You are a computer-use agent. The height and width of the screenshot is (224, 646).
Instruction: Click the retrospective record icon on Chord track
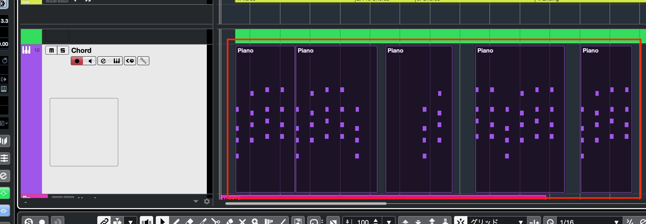click(x=130, y=61)
